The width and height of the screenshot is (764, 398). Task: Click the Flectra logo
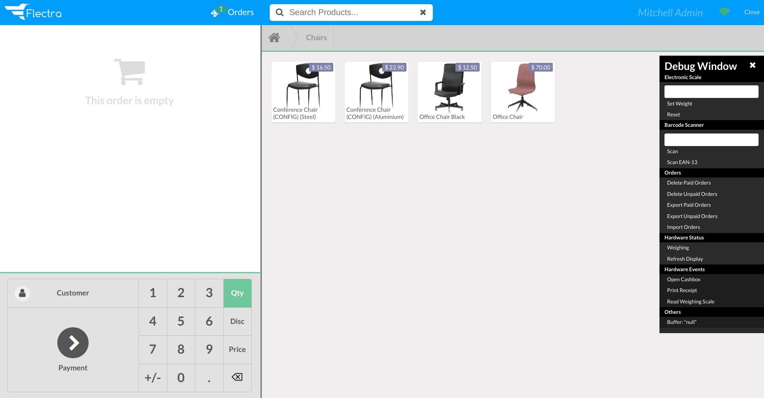click(33, 12)
